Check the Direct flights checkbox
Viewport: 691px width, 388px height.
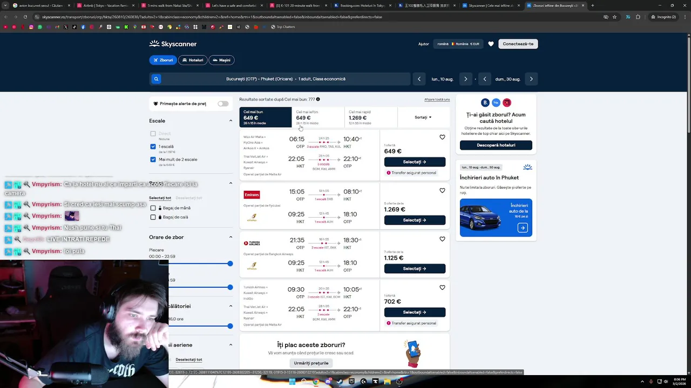pos(153,134)
